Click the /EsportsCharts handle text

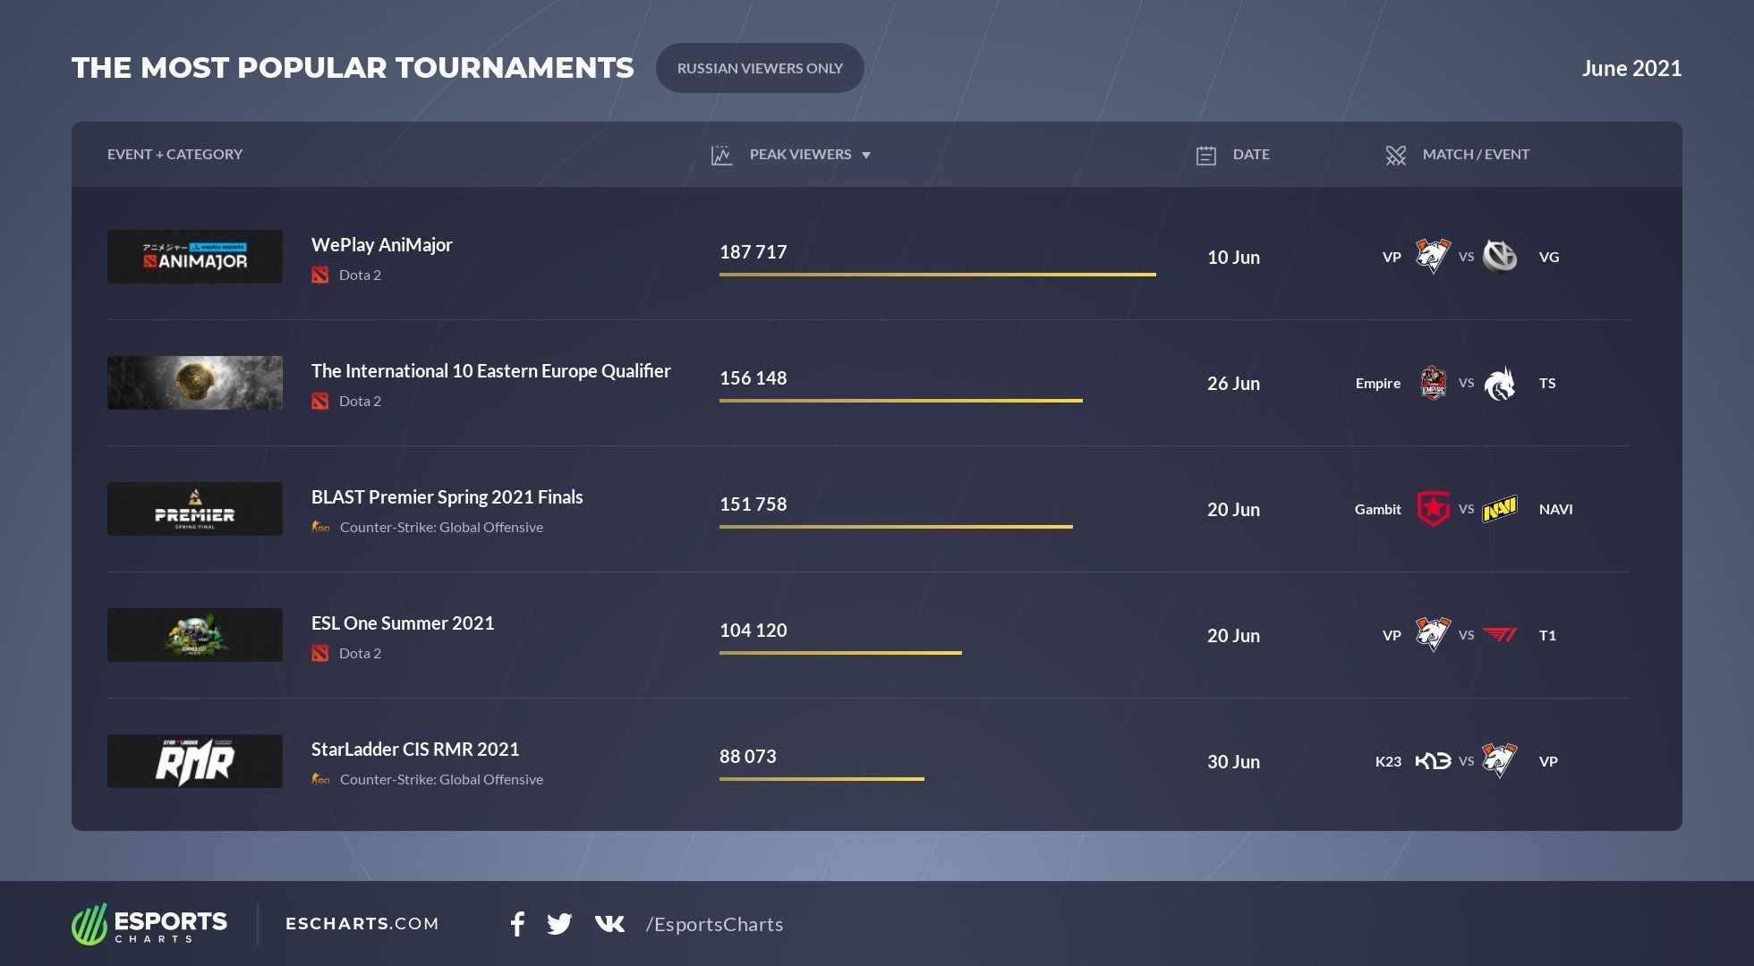(713, 924)
